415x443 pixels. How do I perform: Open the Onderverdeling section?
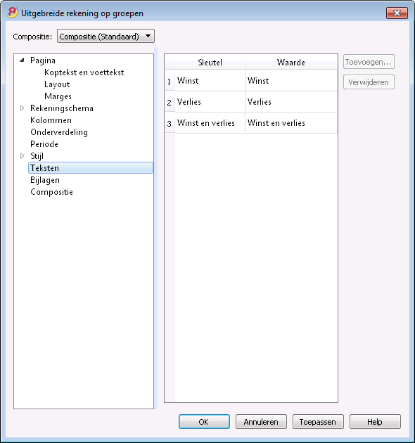[59, 132]
